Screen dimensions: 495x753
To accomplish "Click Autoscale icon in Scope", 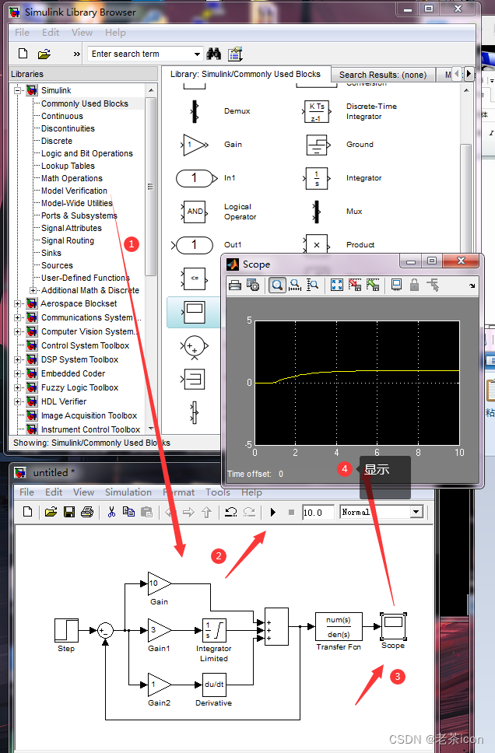I will coord(337,285).
